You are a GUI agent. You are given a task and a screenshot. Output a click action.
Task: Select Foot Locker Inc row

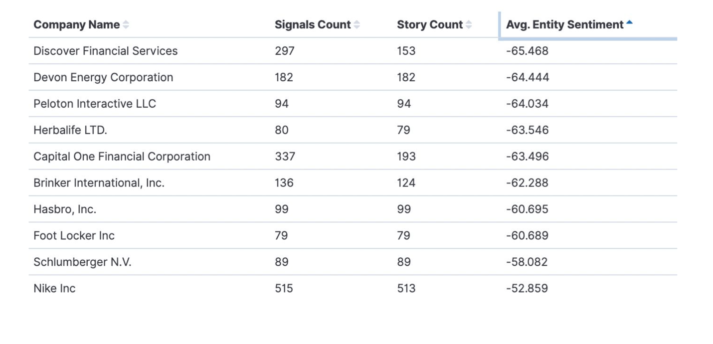[74, 236]
